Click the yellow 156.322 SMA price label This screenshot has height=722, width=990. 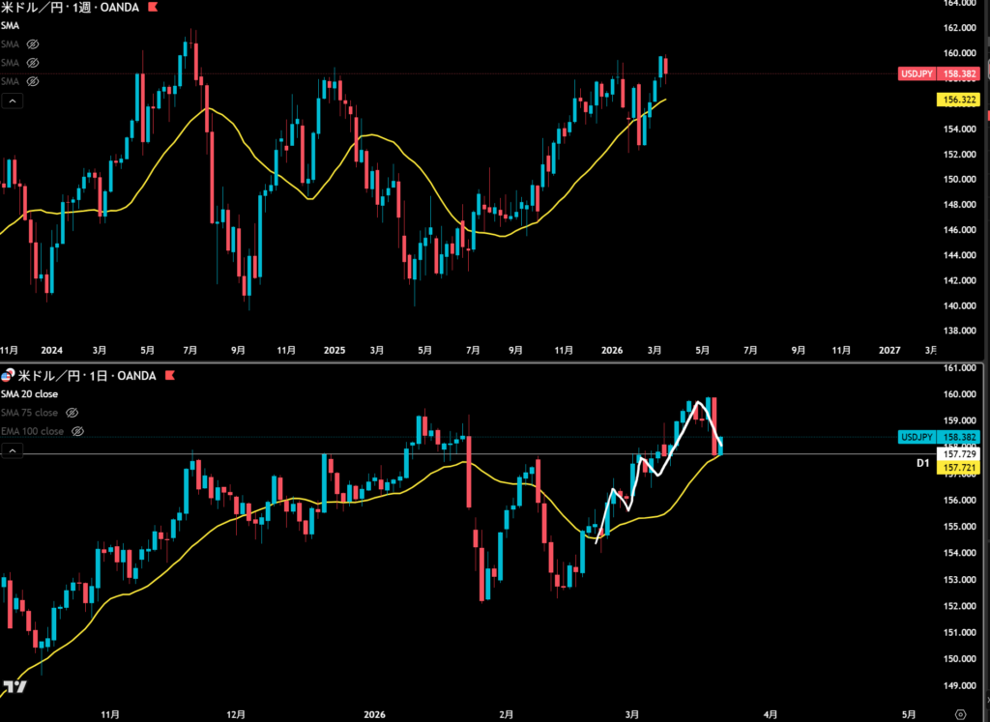click(956, 100)
